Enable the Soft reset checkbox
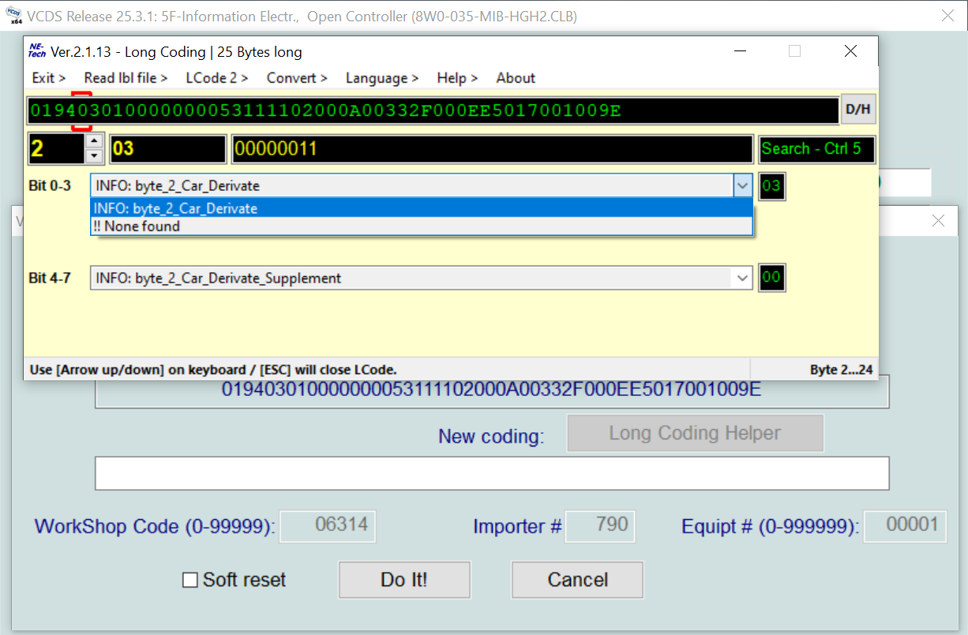The height and width of the screenshot is (635, 968). [189, 581]
